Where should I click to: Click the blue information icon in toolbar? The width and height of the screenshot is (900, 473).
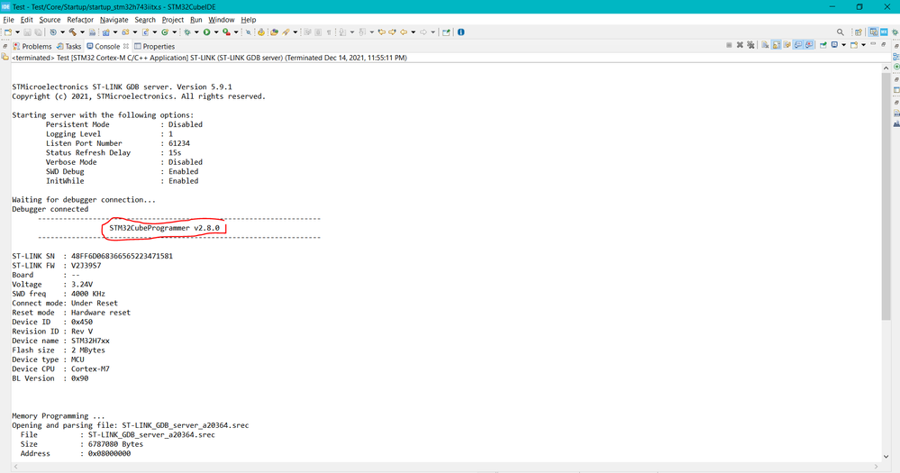(x=461, y=32)
